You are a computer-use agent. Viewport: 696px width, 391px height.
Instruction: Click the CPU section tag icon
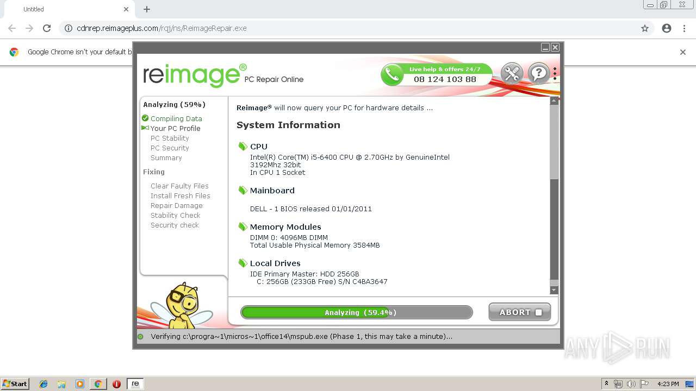tap(243, 147)
